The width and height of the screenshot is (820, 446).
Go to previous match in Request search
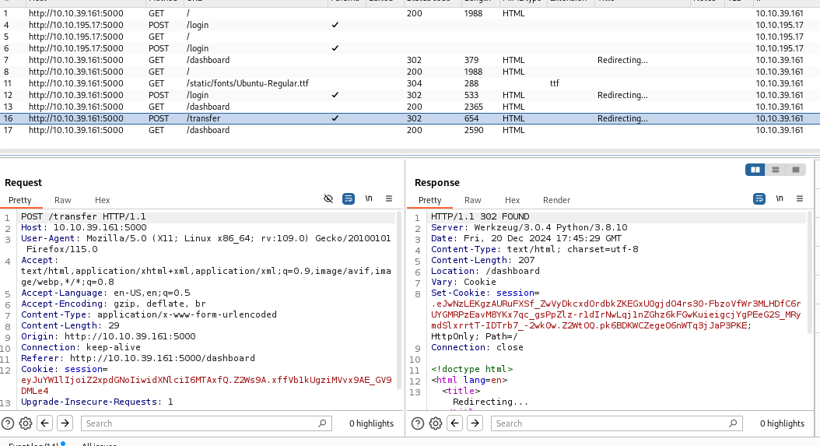point(45,423)
